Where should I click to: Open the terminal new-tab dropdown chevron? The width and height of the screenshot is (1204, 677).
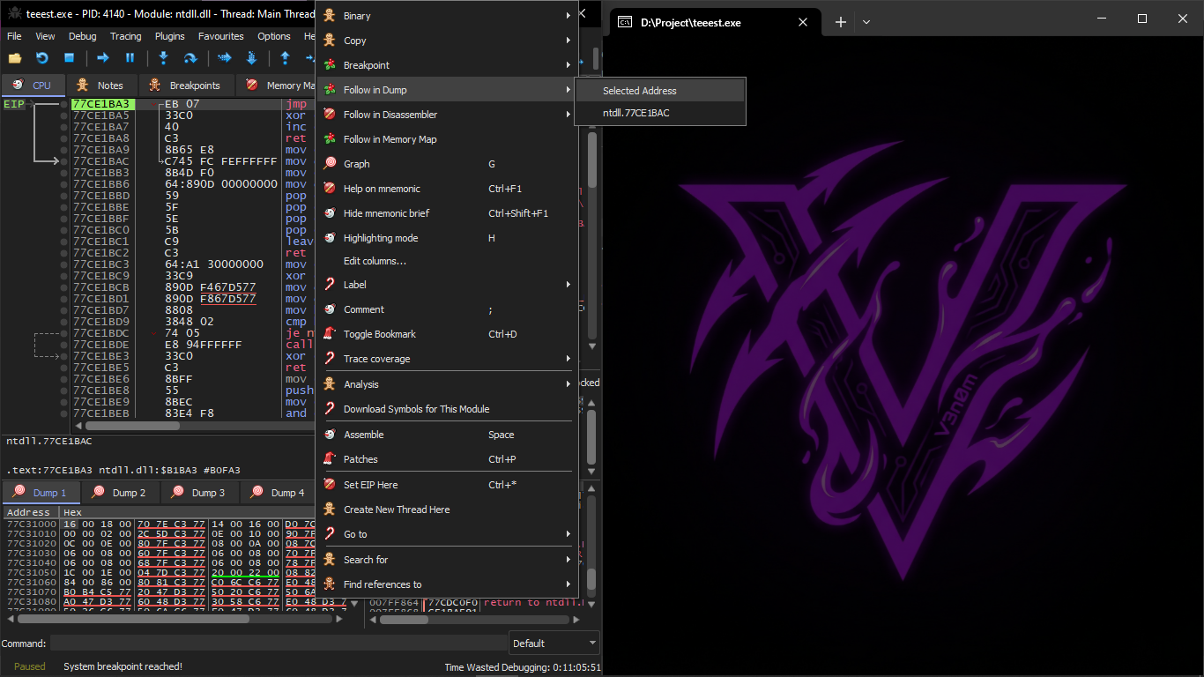pos(866,22)
